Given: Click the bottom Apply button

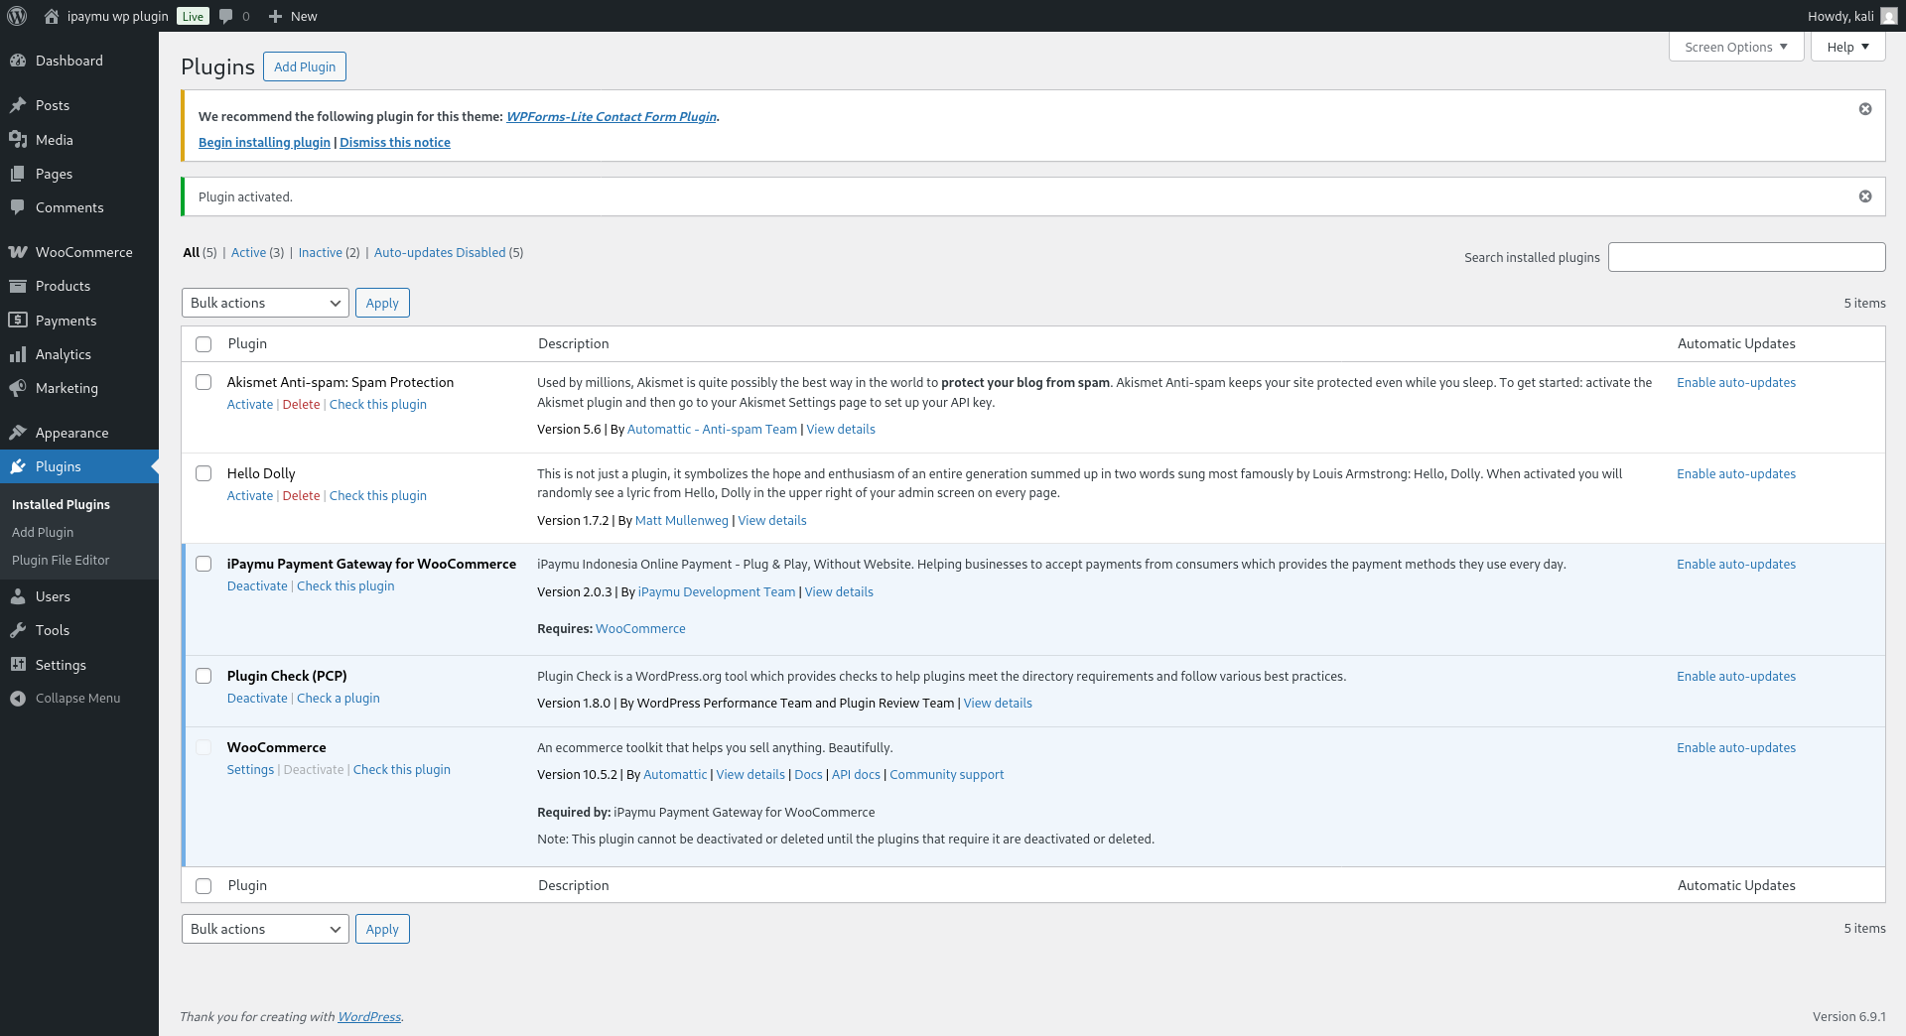Looking at the screenshot, I should [x=382, y=929].
